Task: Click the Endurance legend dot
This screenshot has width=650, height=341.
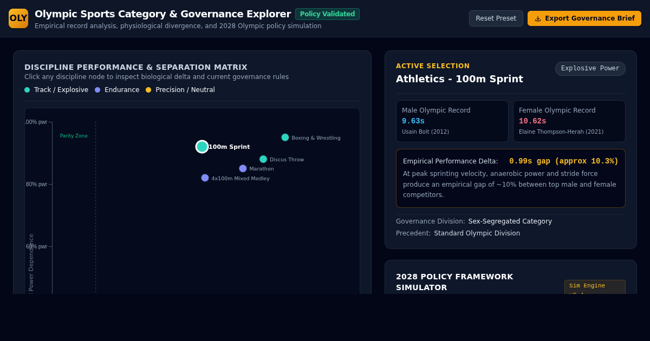Action: click(x=97, y=90)
